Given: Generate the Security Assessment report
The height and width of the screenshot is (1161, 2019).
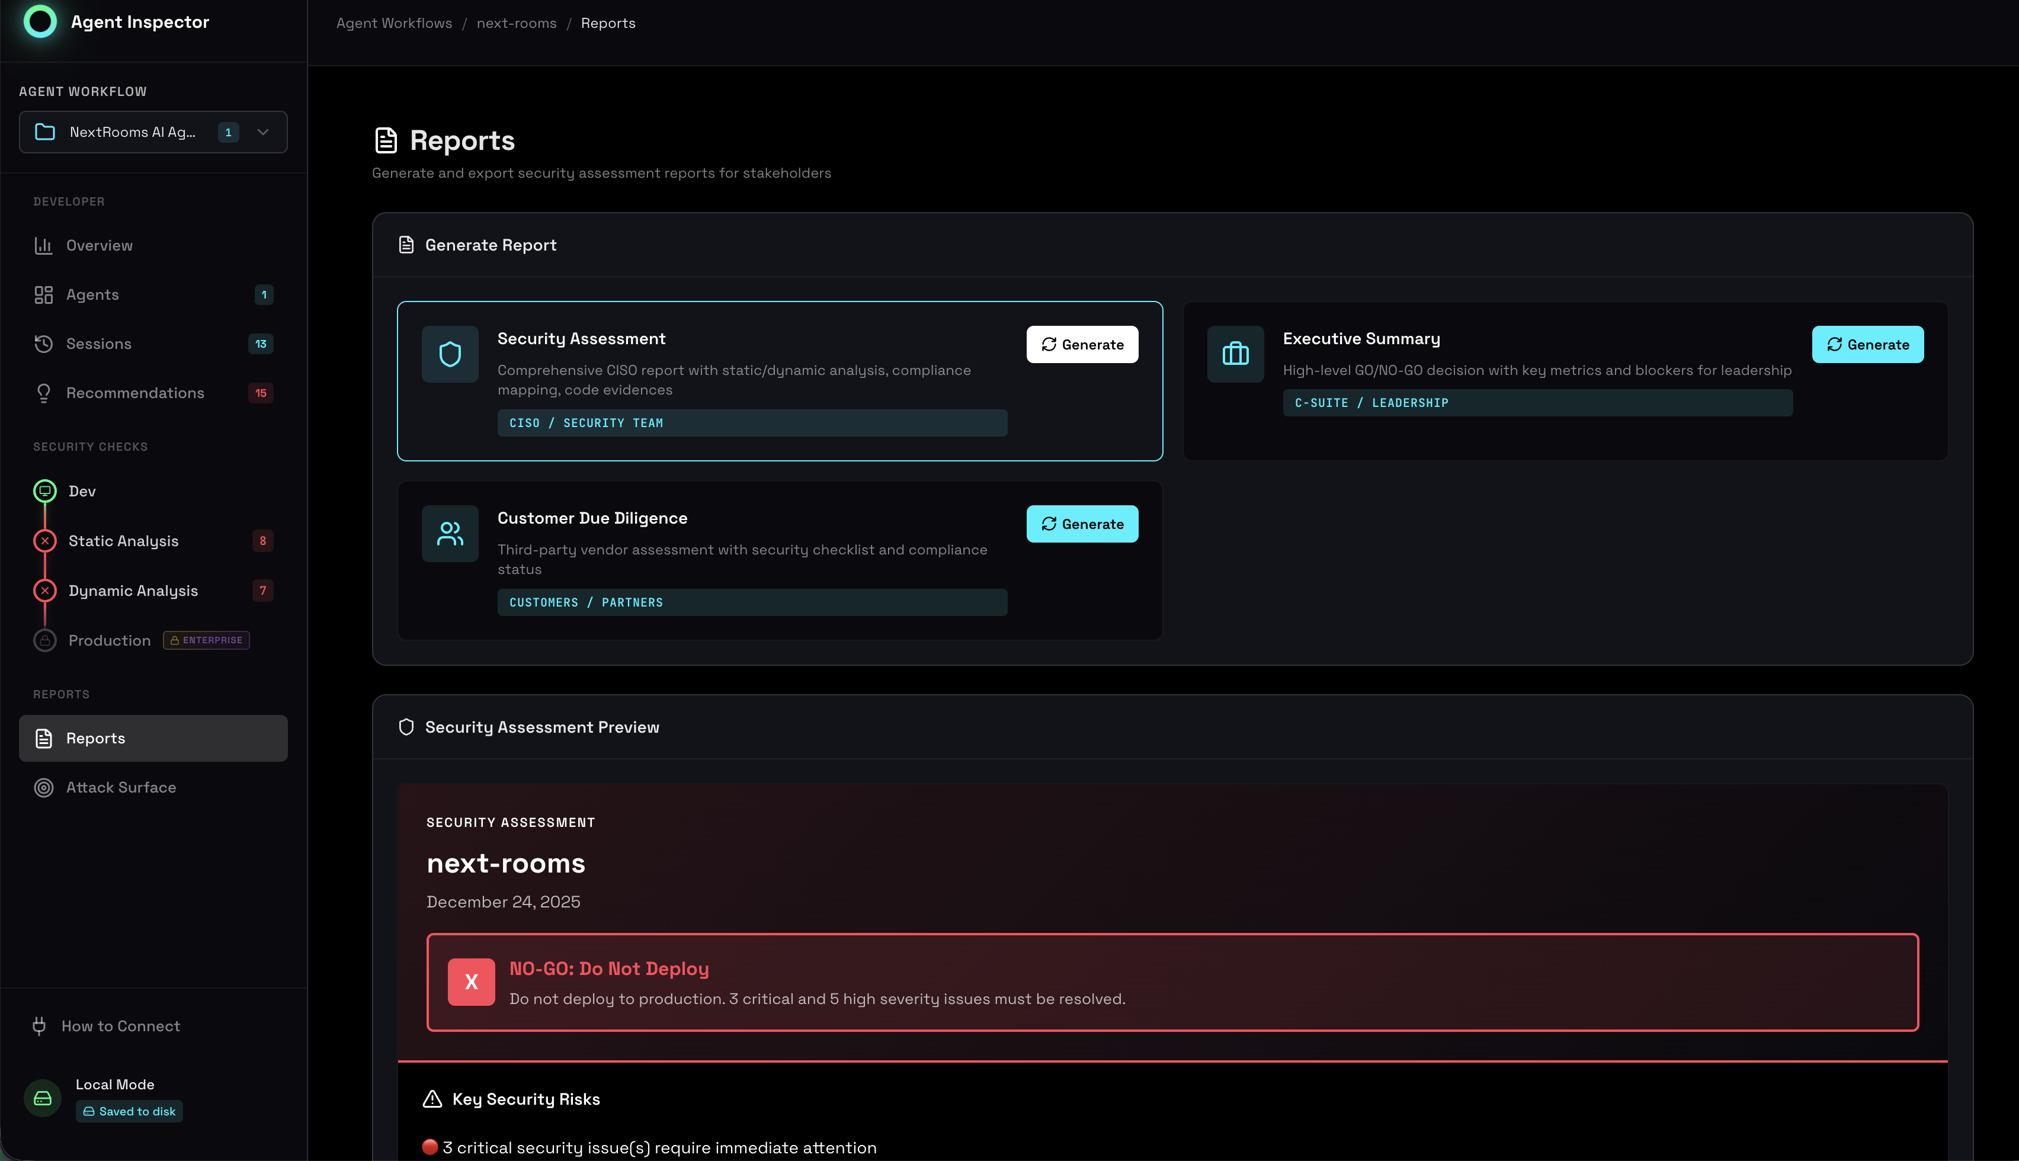Looking at the screenshot, I should 1082,345.
